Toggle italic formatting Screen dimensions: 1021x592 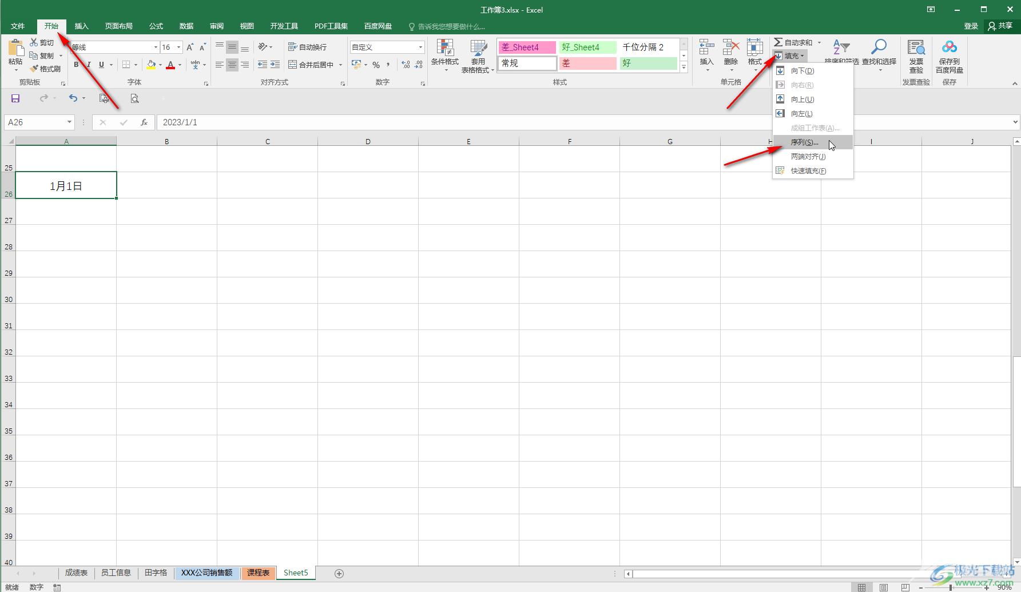[x=89, y=65]
